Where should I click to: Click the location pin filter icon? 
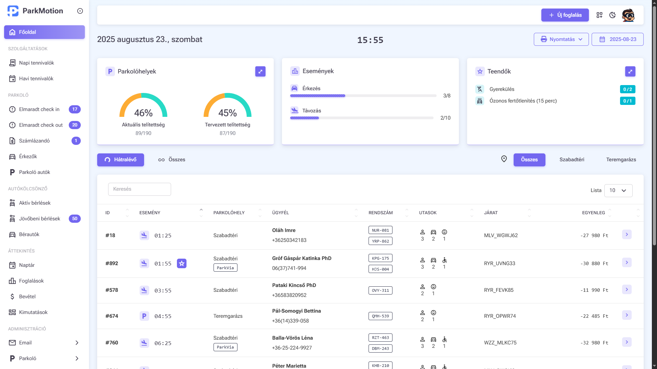(504, 159)
